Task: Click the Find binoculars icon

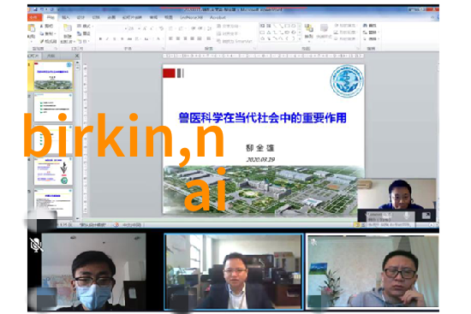Action: pyautogui.click(x=366, y=26)
